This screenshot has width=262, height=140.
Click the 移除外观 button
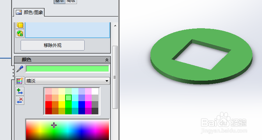[53, 45]
